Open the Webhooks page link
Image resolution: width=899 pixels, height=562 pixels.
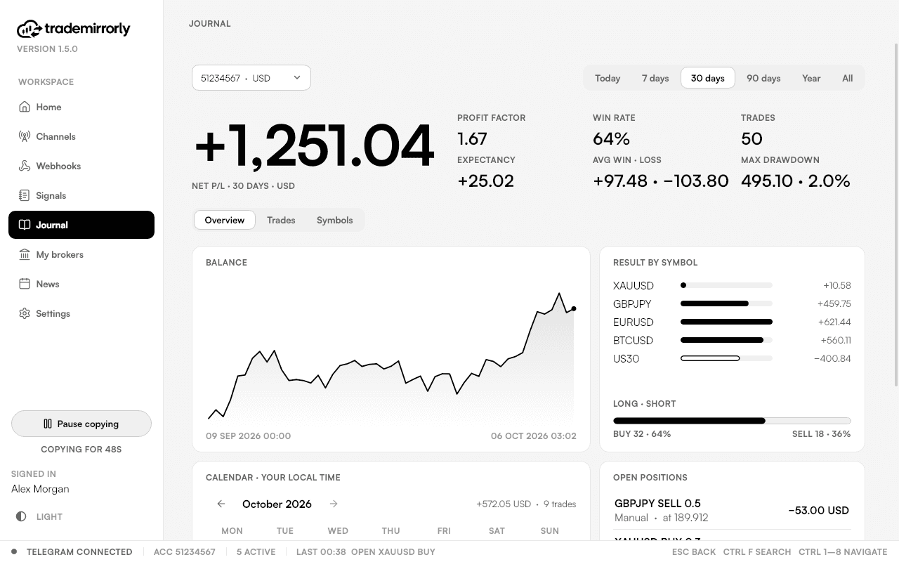81,166
